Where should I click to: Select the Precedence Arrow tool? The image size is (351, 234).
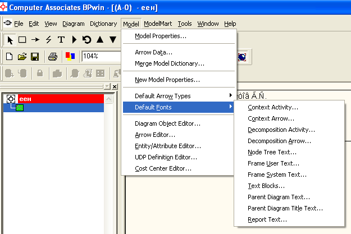pos(35,40)
